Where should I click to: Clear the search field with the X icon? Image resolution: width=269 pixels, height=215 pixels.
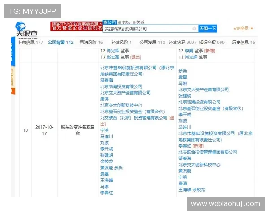[194, 29]
